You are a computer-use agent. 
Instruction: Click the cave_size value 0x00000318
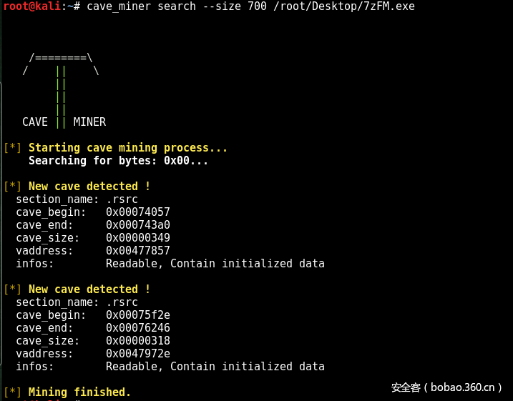(137, 341)
